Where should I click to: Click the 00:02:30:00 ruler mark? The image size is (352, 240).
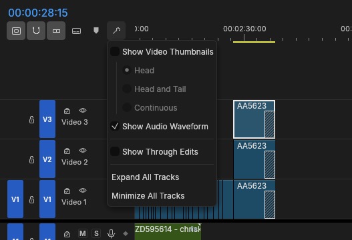[x=244, y=29]
